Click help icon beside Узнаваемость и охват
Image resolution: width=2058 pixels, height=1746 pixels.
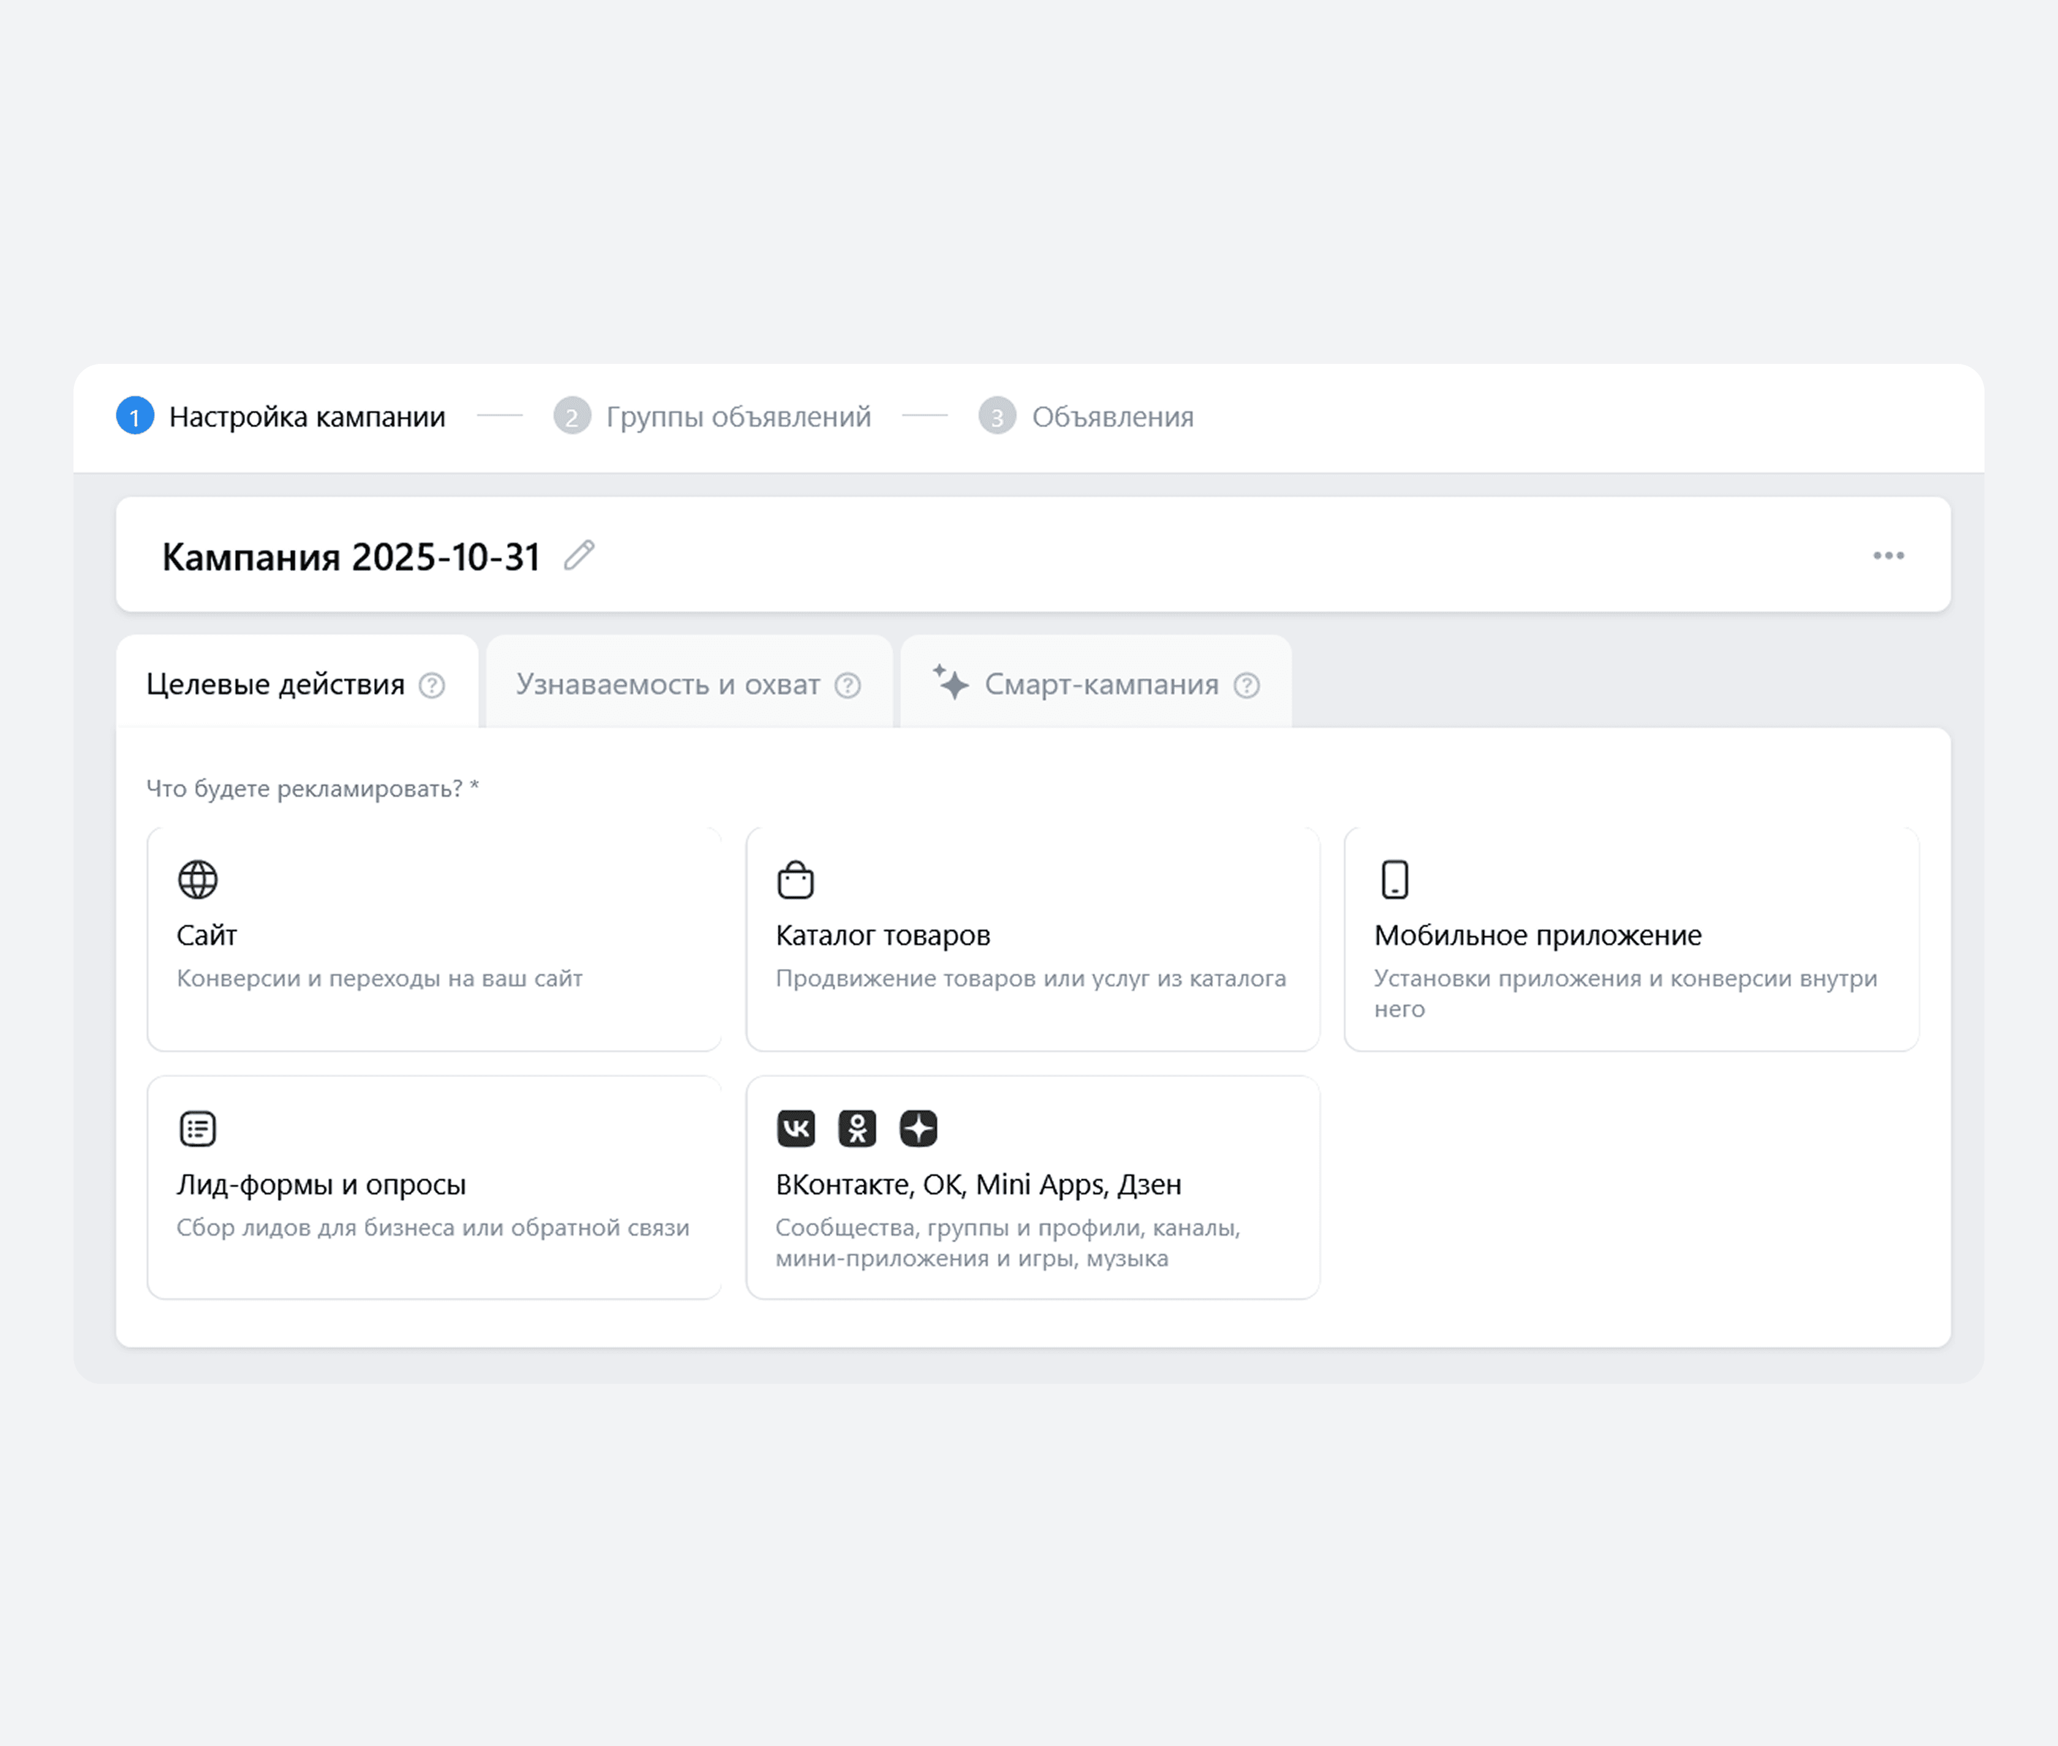point(847,685)
